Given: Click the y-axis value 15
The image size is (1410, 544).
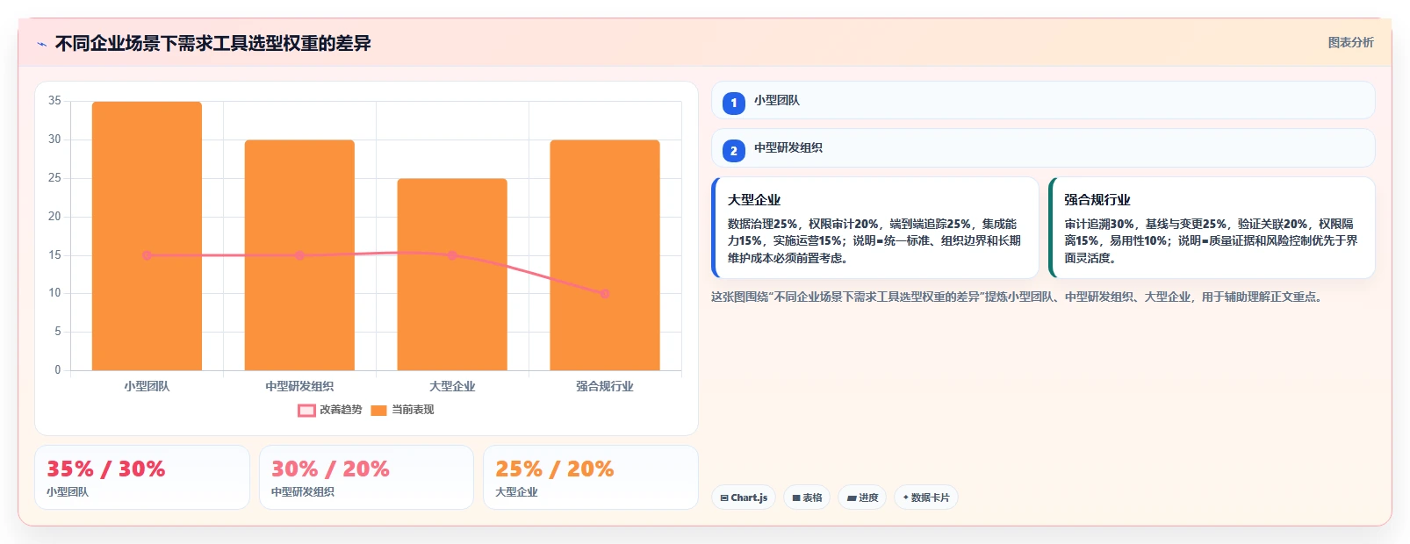Looking at the screenshot, I should point(54,255).
